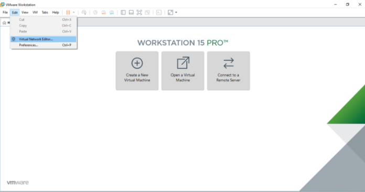The width and height of the screenshot is (365, 192).
Task: Click the orange Suspend VM icon
Action: [68, 13]
